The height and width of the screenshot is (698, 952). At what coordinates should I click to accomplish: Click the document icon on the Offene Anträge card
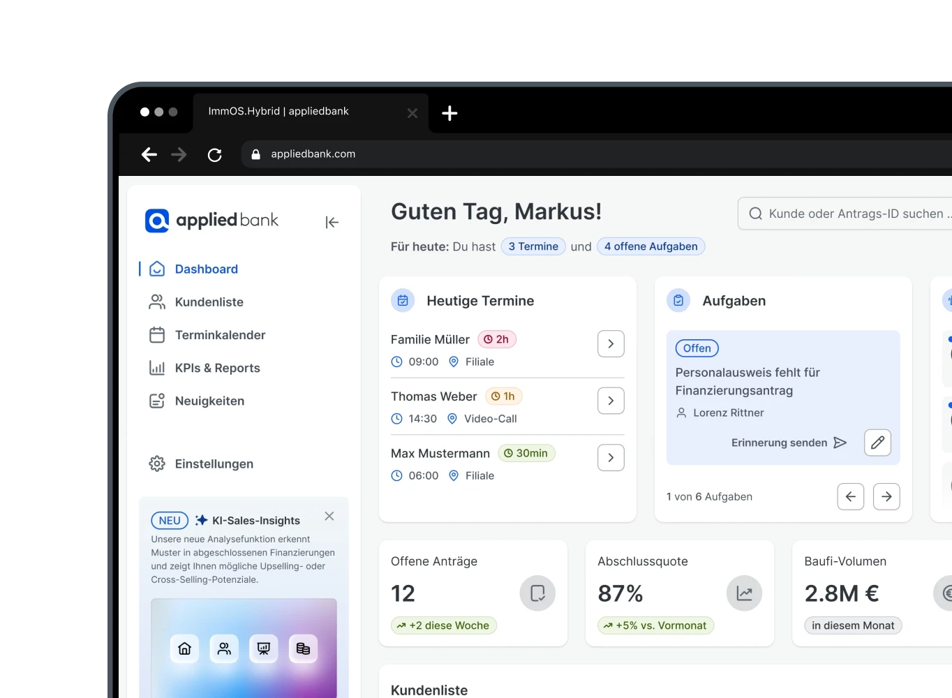click(x=537, y=593)
